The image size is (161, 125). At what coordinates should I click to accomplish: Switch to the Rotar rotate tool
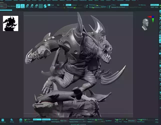point(36,6)
